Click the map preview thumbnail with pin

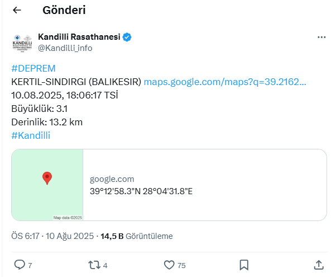[47, 185]
